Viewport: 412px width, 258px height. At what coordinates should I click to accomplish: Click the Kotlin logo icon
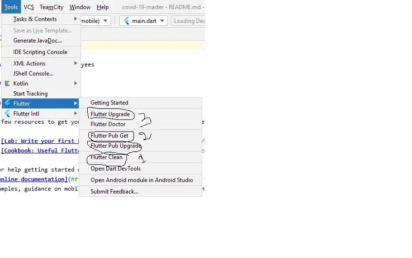click(x=7, y=84)
